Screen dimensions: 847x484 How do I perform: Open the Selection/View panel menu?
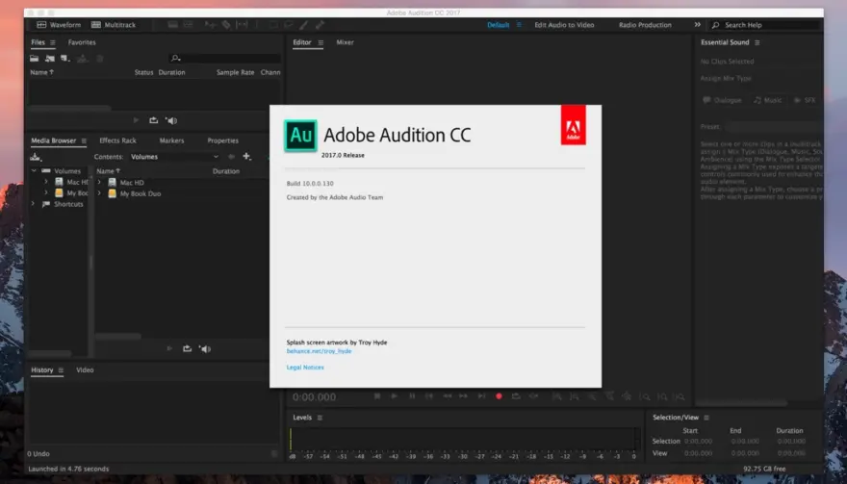click(706, 418)
